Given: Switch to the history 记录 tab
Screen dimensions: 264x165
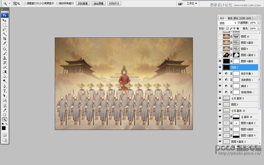Looking at the screenshot, I should tap(242, 18).
